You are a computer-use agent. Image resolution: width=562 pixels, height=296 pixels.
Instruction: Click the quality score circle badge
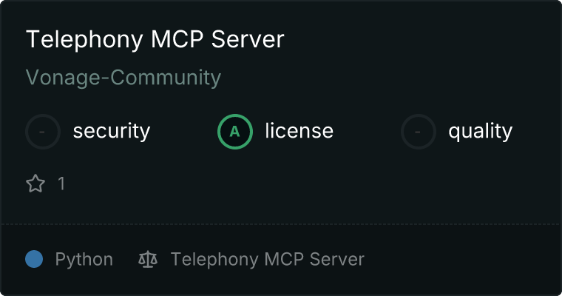click(x=419, y=132)
